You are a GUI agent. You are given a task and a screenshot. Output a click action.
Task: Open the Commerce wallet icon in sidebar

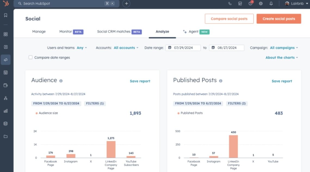(x=5, y=85)
